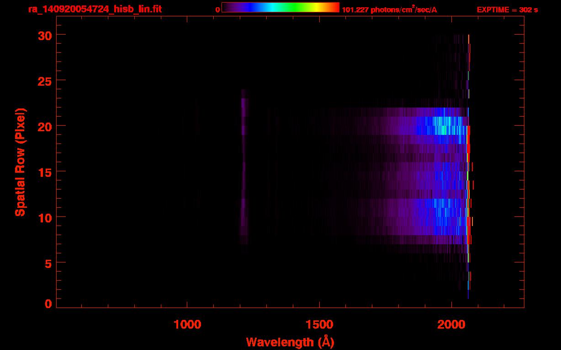561x350 pixels.
Task: Click the filename ra_140920054724_hisb_lin.fit
Action: (x=95, y=9)
